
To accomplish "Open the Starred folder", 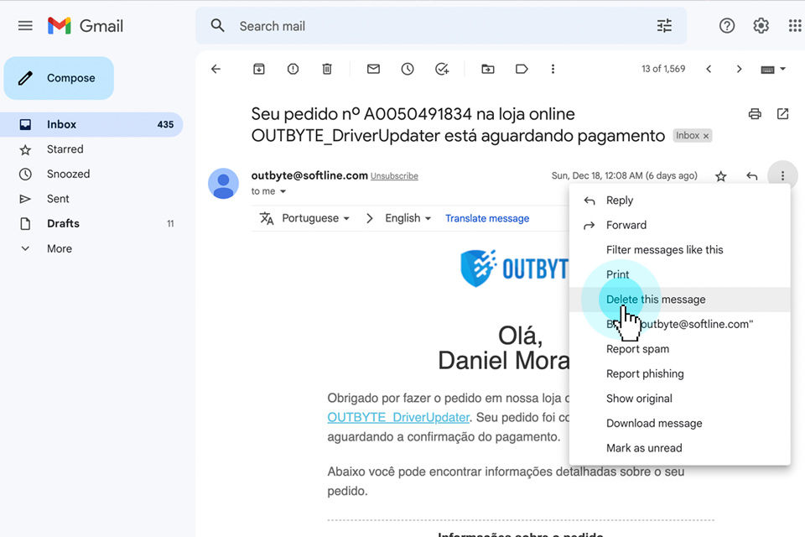I will pyautogui.click(x=91, y=149).
